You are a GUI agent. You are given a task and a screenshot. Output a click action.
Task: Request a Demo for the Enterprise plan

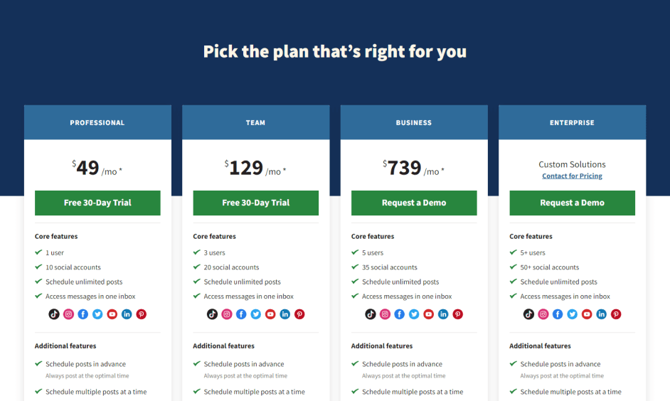point(572,203)
